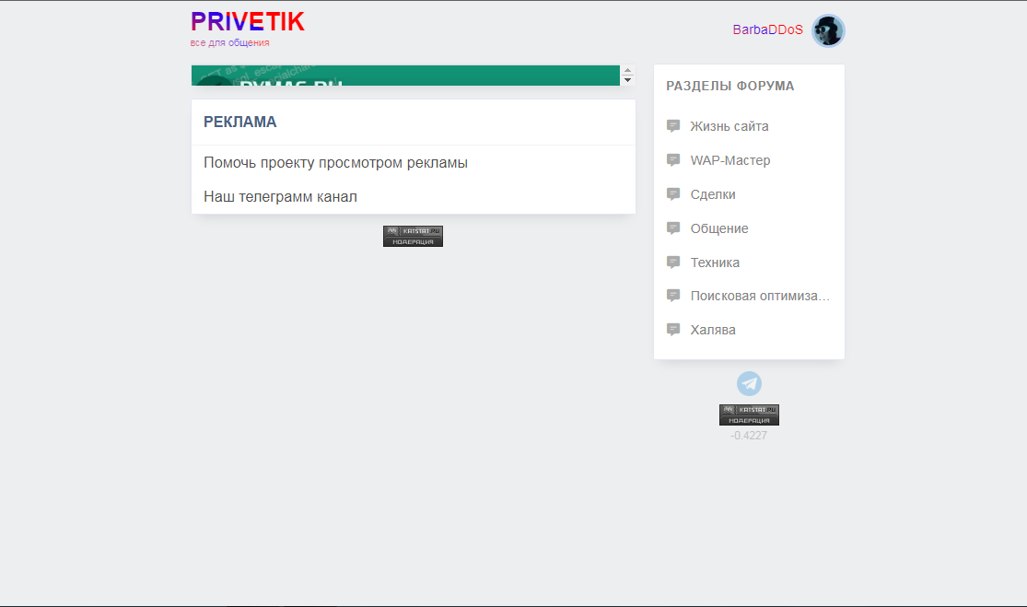This screenshot has height=607, width=1027.
Task: Open the Общение forum section
Action: [x=719, y=228]
